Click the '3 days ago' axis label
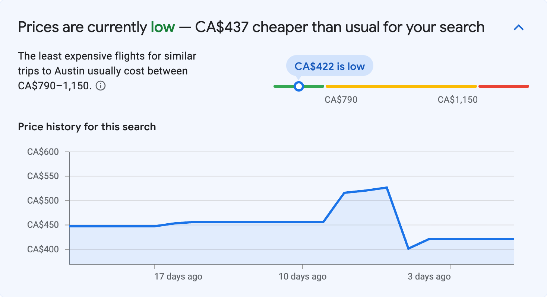547x297 pixels. [x=429, y=277]
